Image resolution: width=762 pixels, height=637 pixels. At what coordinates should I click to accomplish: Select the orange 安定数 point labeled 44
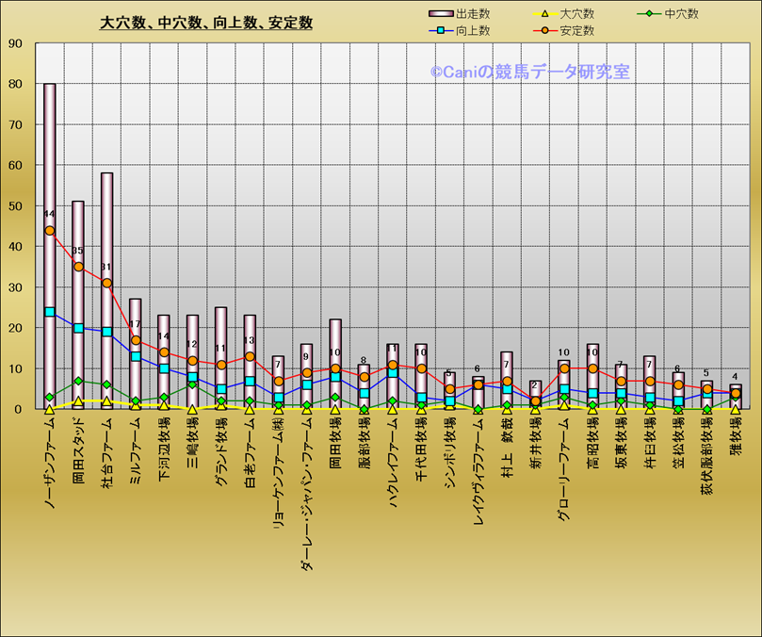50,230
